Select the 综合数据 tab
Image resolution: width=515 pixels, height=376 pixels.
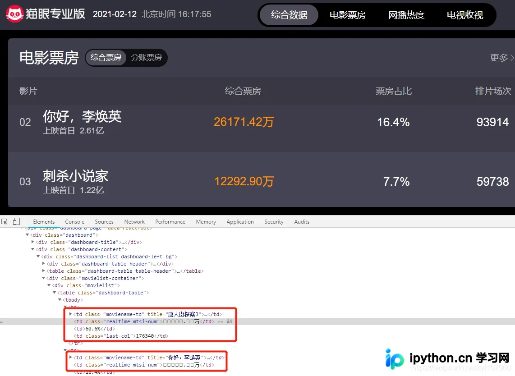289,15
